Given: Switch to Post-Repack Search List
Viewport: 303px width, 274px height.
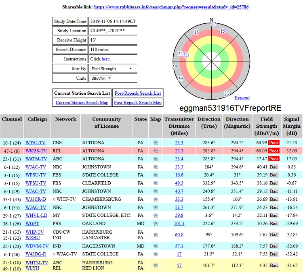Looking at the screenshot, I should point(138,93).
